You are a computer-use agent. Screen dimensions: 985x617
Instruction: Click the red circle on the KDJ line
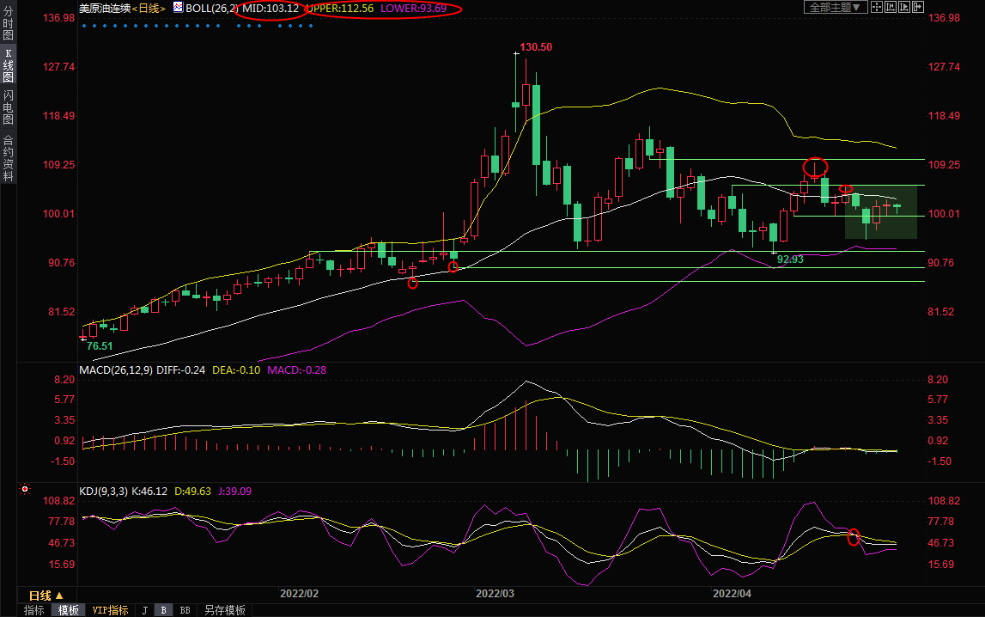point(854,537)
